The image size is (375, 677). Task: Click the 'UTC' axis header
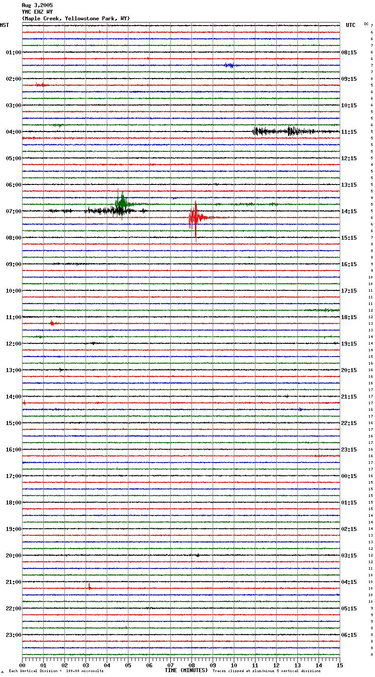tap(350, 25)
